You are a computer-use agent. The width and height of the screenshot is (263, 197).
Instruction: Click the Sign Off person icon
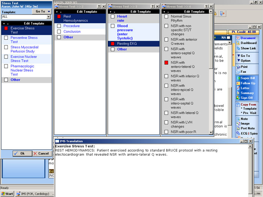click(x=238, y=98)
